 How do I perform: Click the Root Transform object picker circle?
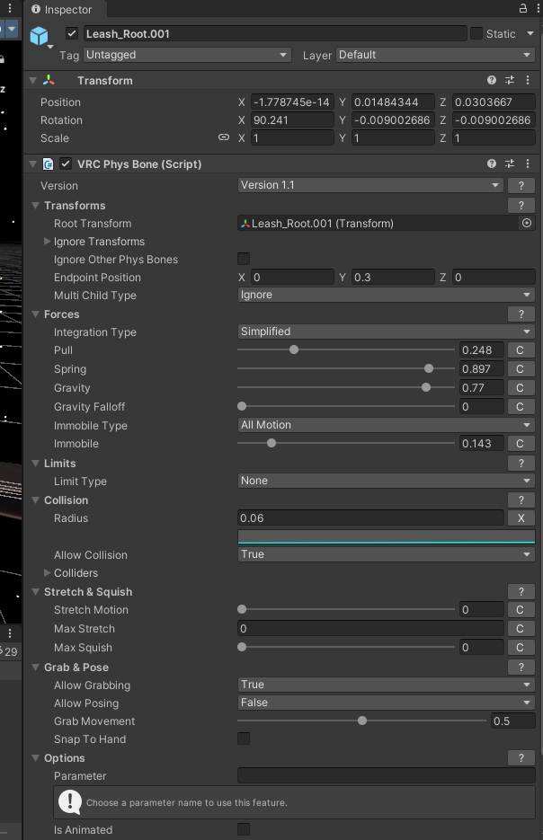click(527, 223)
